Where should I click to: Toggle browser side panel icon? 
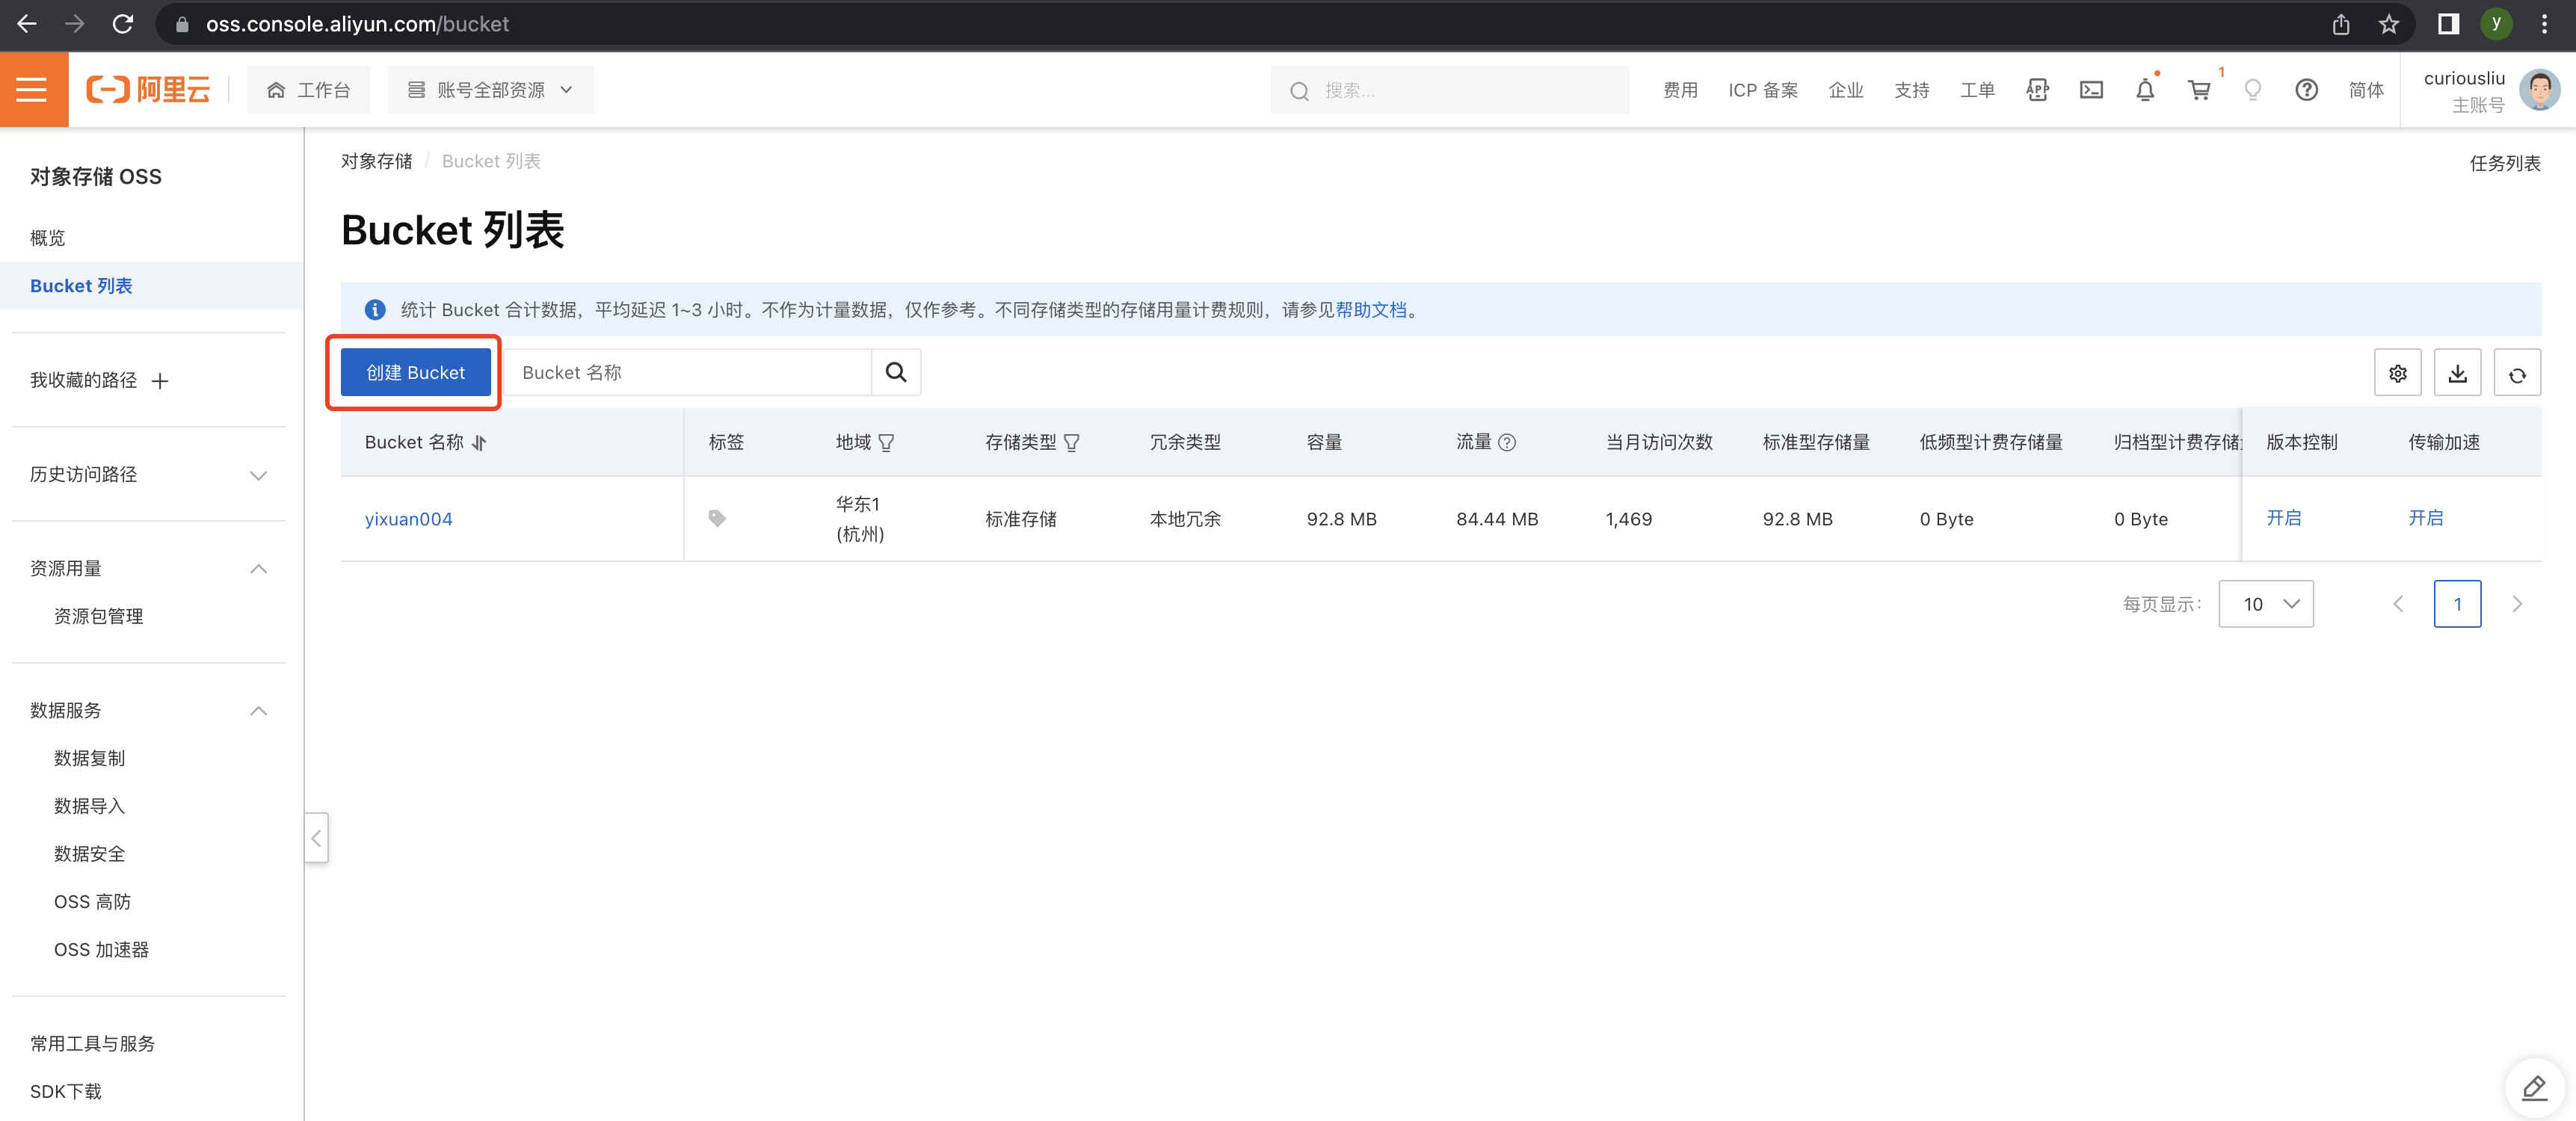point(2448,24)
